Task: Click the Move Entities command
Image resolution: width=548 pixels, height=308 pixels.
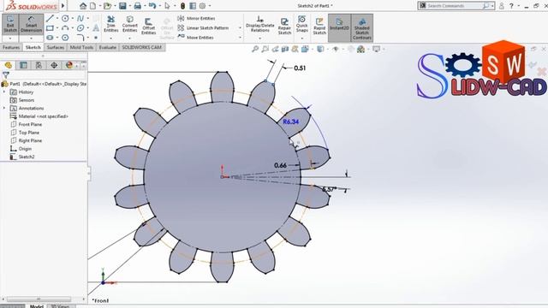Action: coord(196,38)
